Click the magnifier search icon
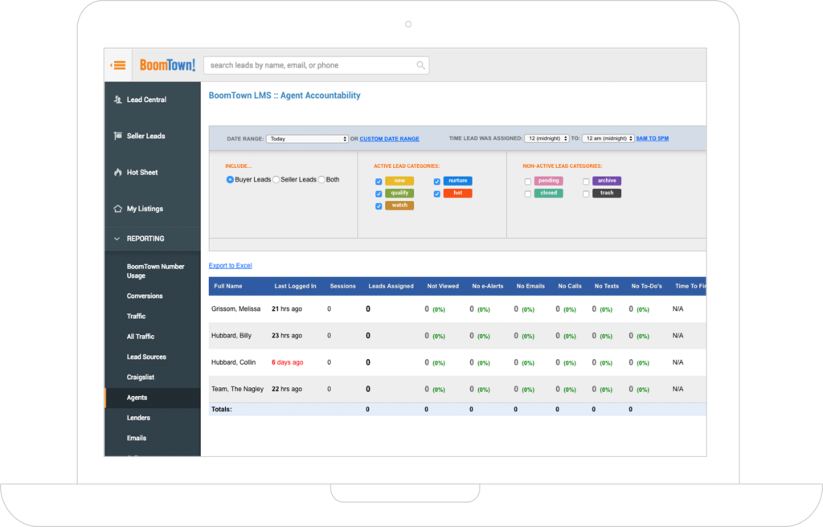This screenshot has width=823, height=527. point(420,65)
